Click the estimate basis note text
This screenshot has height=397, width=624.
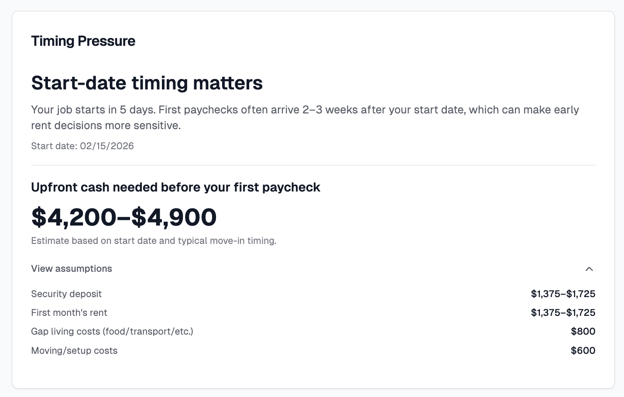coord(154,241)
